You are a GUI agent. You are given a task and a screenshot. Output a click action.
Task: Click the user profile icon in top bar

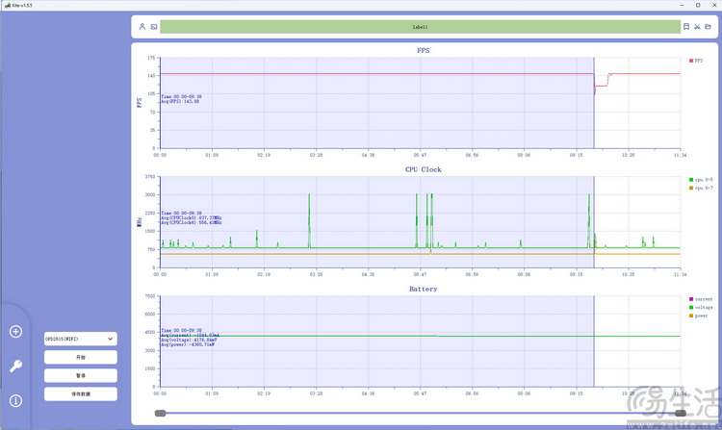tap(142, 27)
